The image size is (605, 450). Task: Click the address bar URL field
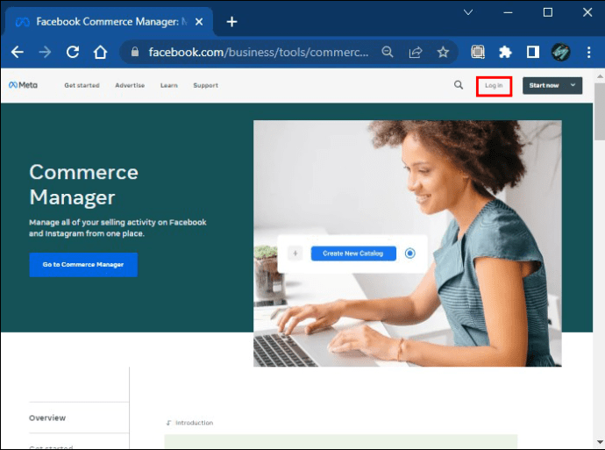(259, 52)
